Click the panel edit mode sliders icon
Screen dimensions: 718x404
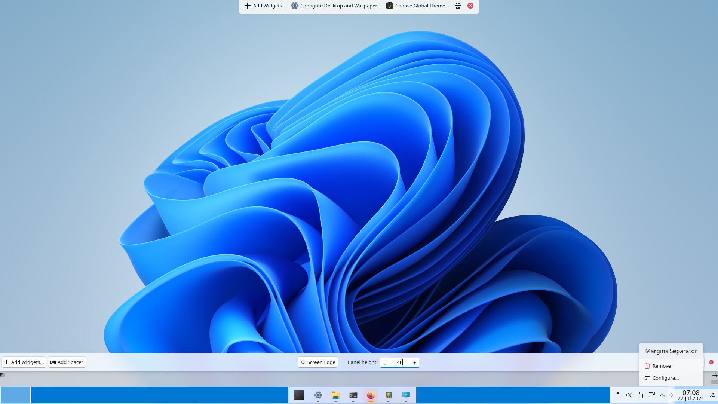click(x=712, y=395)
